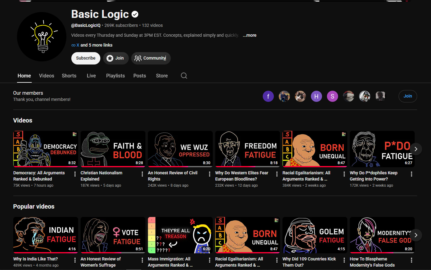Open 'Why Do Western Elites Fear' video title
431x270 pixels.
[x=242, y=176]
